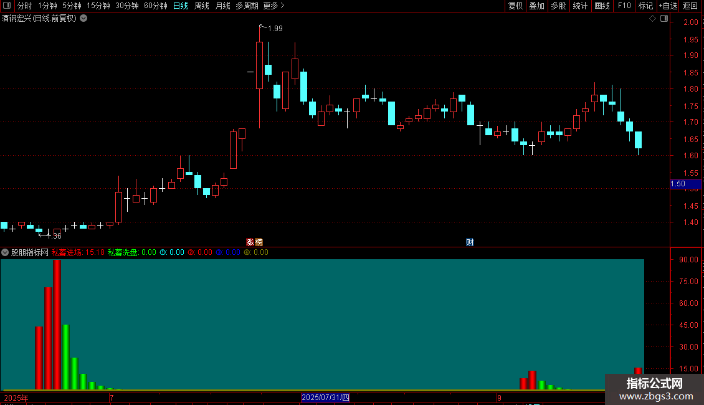Click the 酒钢宏兴(日线.前复权) chart title
Image resolution: width=704 pixels, height=405 pixels.
[39, 19]
